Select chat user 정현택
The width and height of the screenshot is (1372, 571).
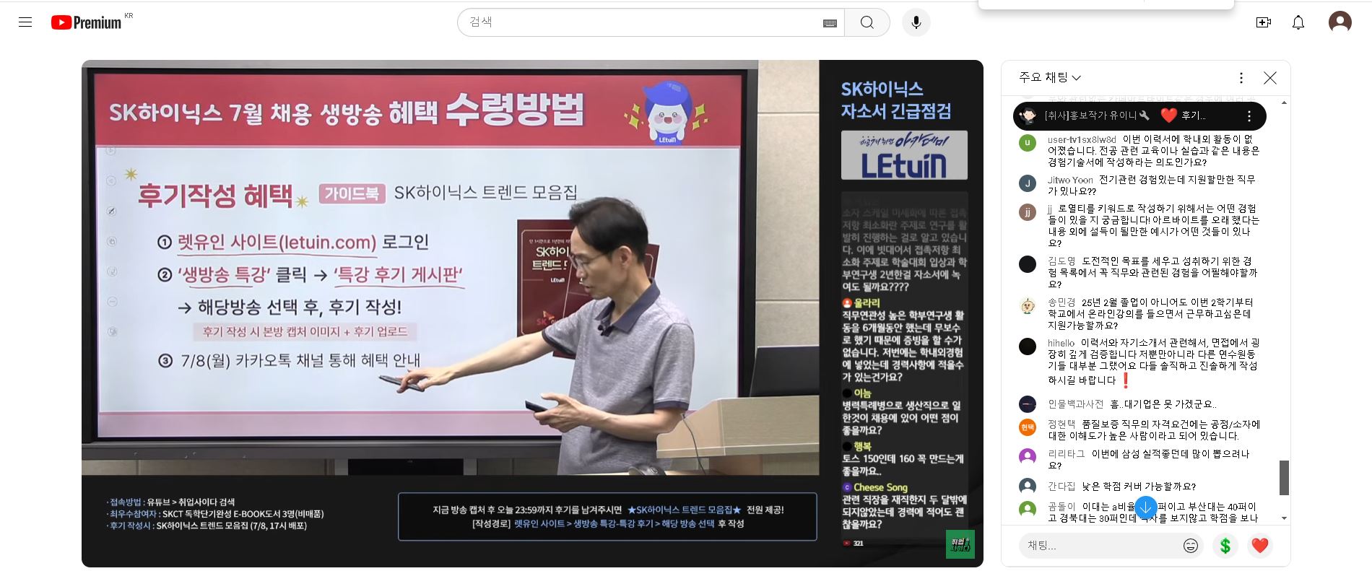pyautogui.click(x=1061, y=424)
